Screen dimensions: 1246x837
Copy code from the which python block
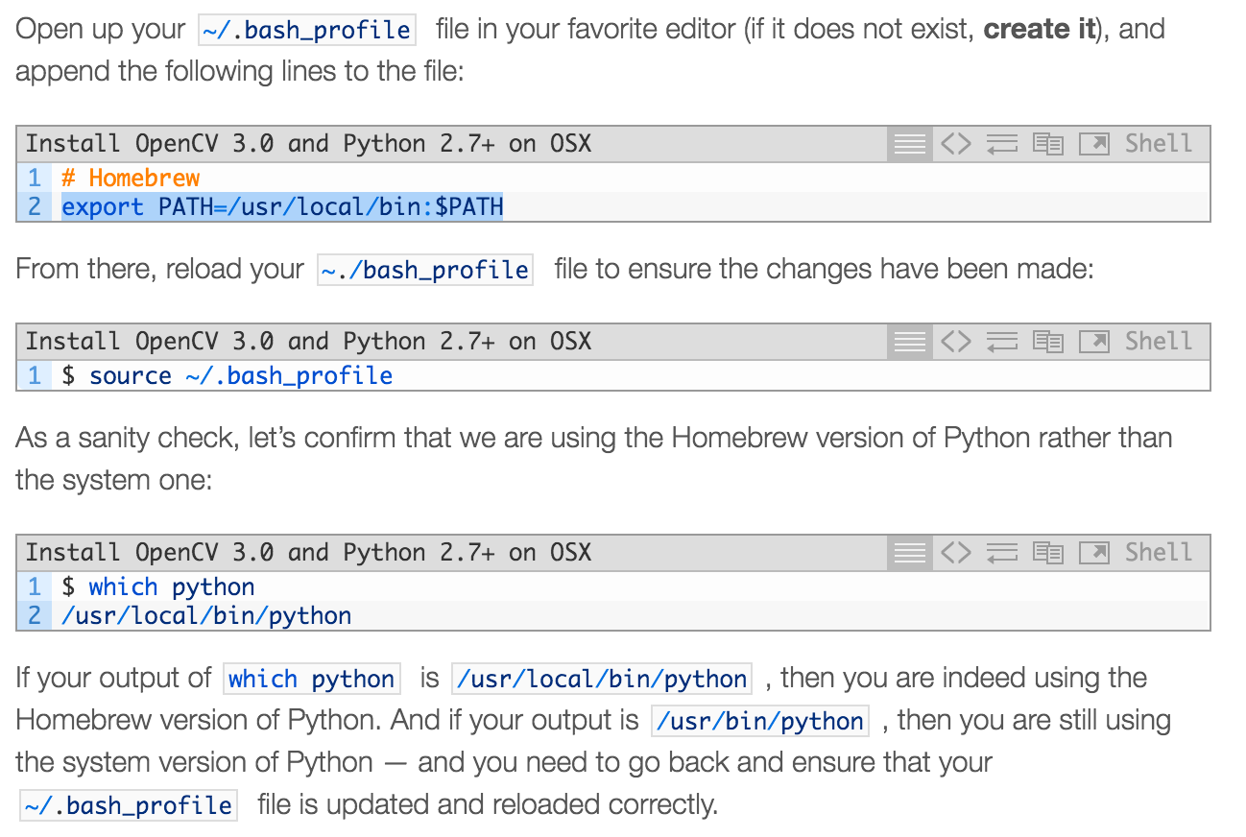point(1048,553)
